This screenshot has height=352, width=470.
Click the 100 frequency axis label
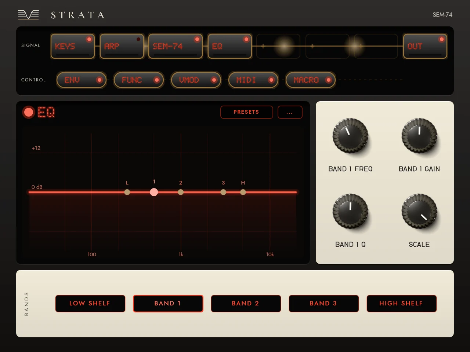[92, 254]
